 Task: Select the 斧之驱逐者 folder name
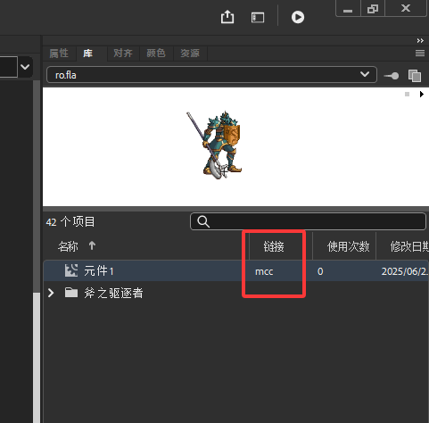[113, 293]
